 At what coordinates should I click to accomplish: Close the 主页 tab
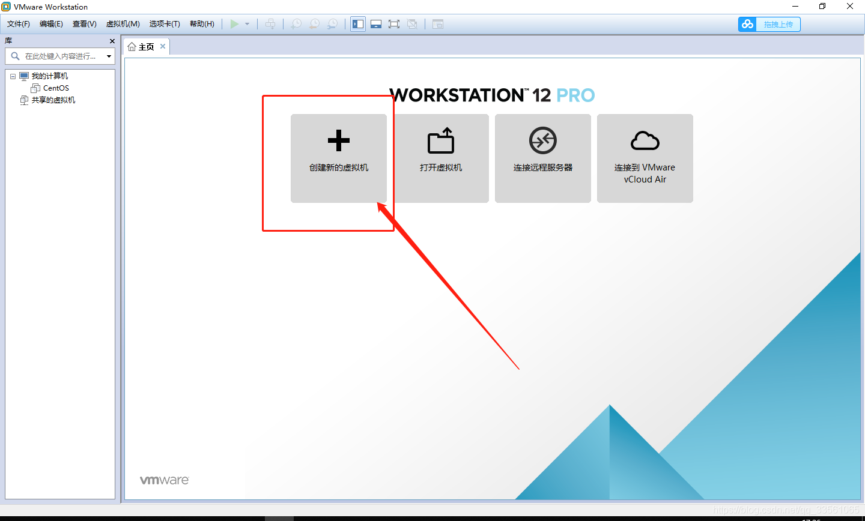(163, 46)
